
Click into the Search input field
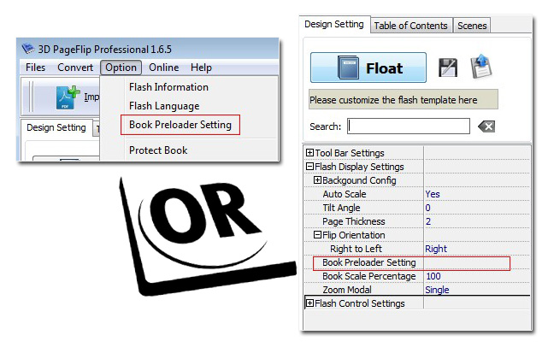click(409, 126)
